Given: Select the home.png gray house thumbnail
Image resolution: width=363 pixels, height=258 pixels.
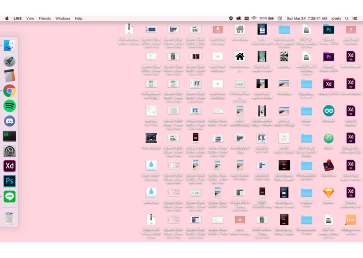Looking at the screenshot, I should pos(240,29).
